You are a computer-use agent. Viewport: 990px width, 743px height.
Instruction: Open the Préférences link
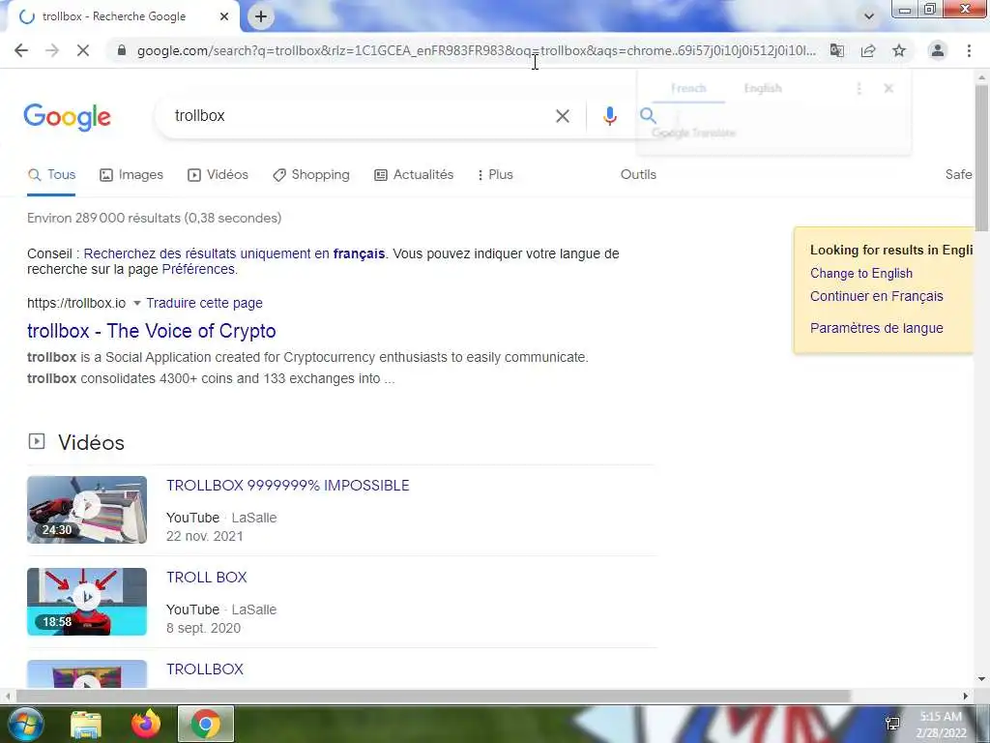198,270
